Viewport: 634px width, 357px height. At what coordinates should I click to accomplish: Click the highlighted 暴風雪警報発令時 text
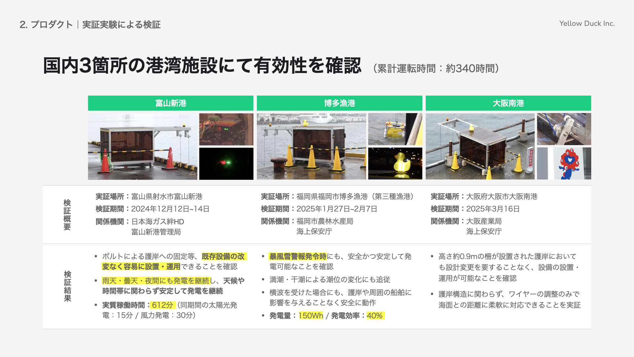point(298,256)
